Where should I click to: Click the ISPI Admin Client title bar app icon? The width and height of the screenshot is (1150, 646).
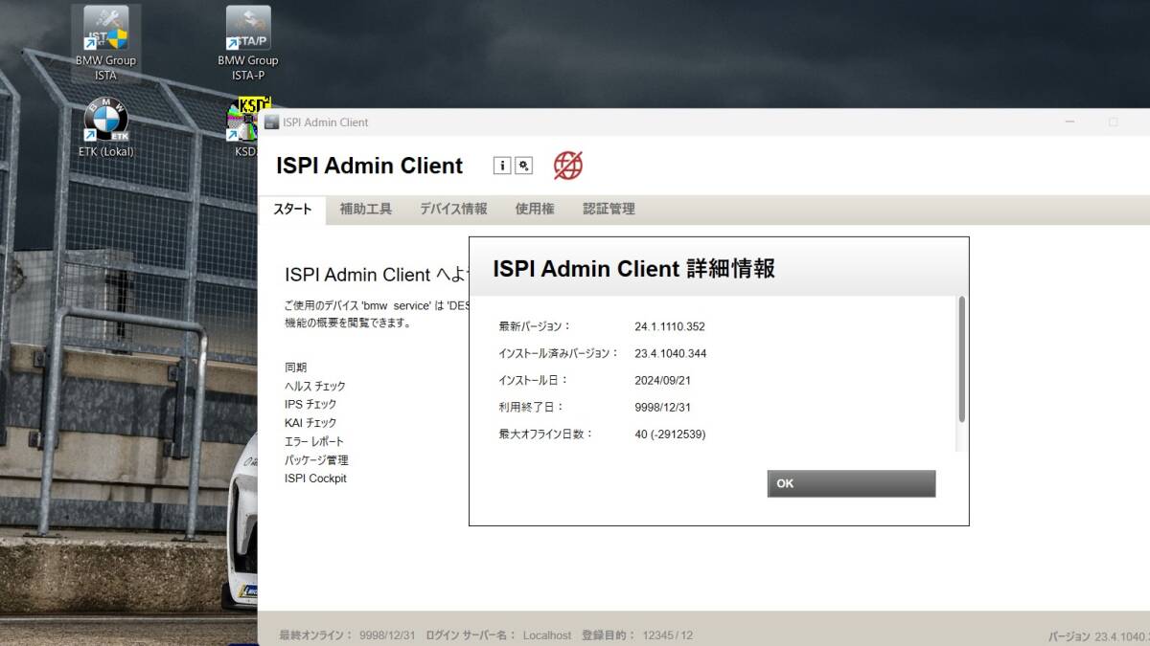(x=271, y=123)
